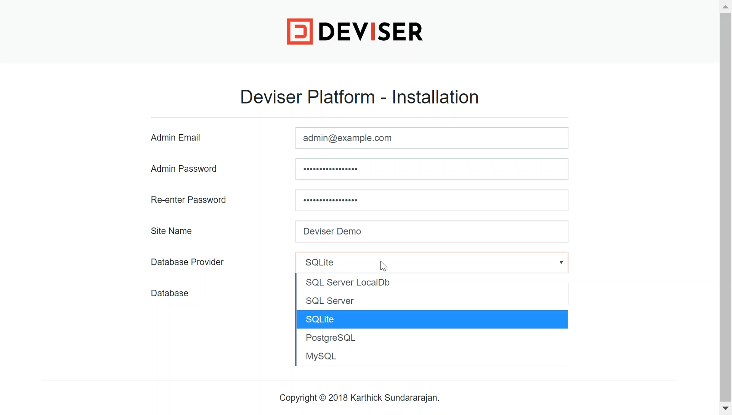Click the red square icon in the logo
The height and width of the screenshot is (415, 732).
pos(300,31)
